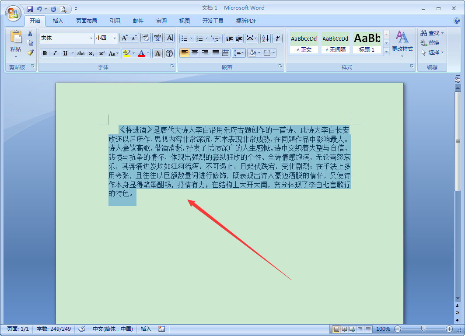Open the font size dropdown
Image resolution: width=465 pixels, height=336 pixels.
[115, 38]
